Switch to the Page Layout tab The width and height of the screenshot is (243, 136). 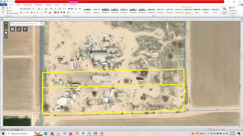(27, 5)
